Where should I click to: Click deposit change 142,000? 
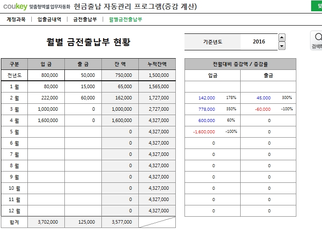pos(207,98)
